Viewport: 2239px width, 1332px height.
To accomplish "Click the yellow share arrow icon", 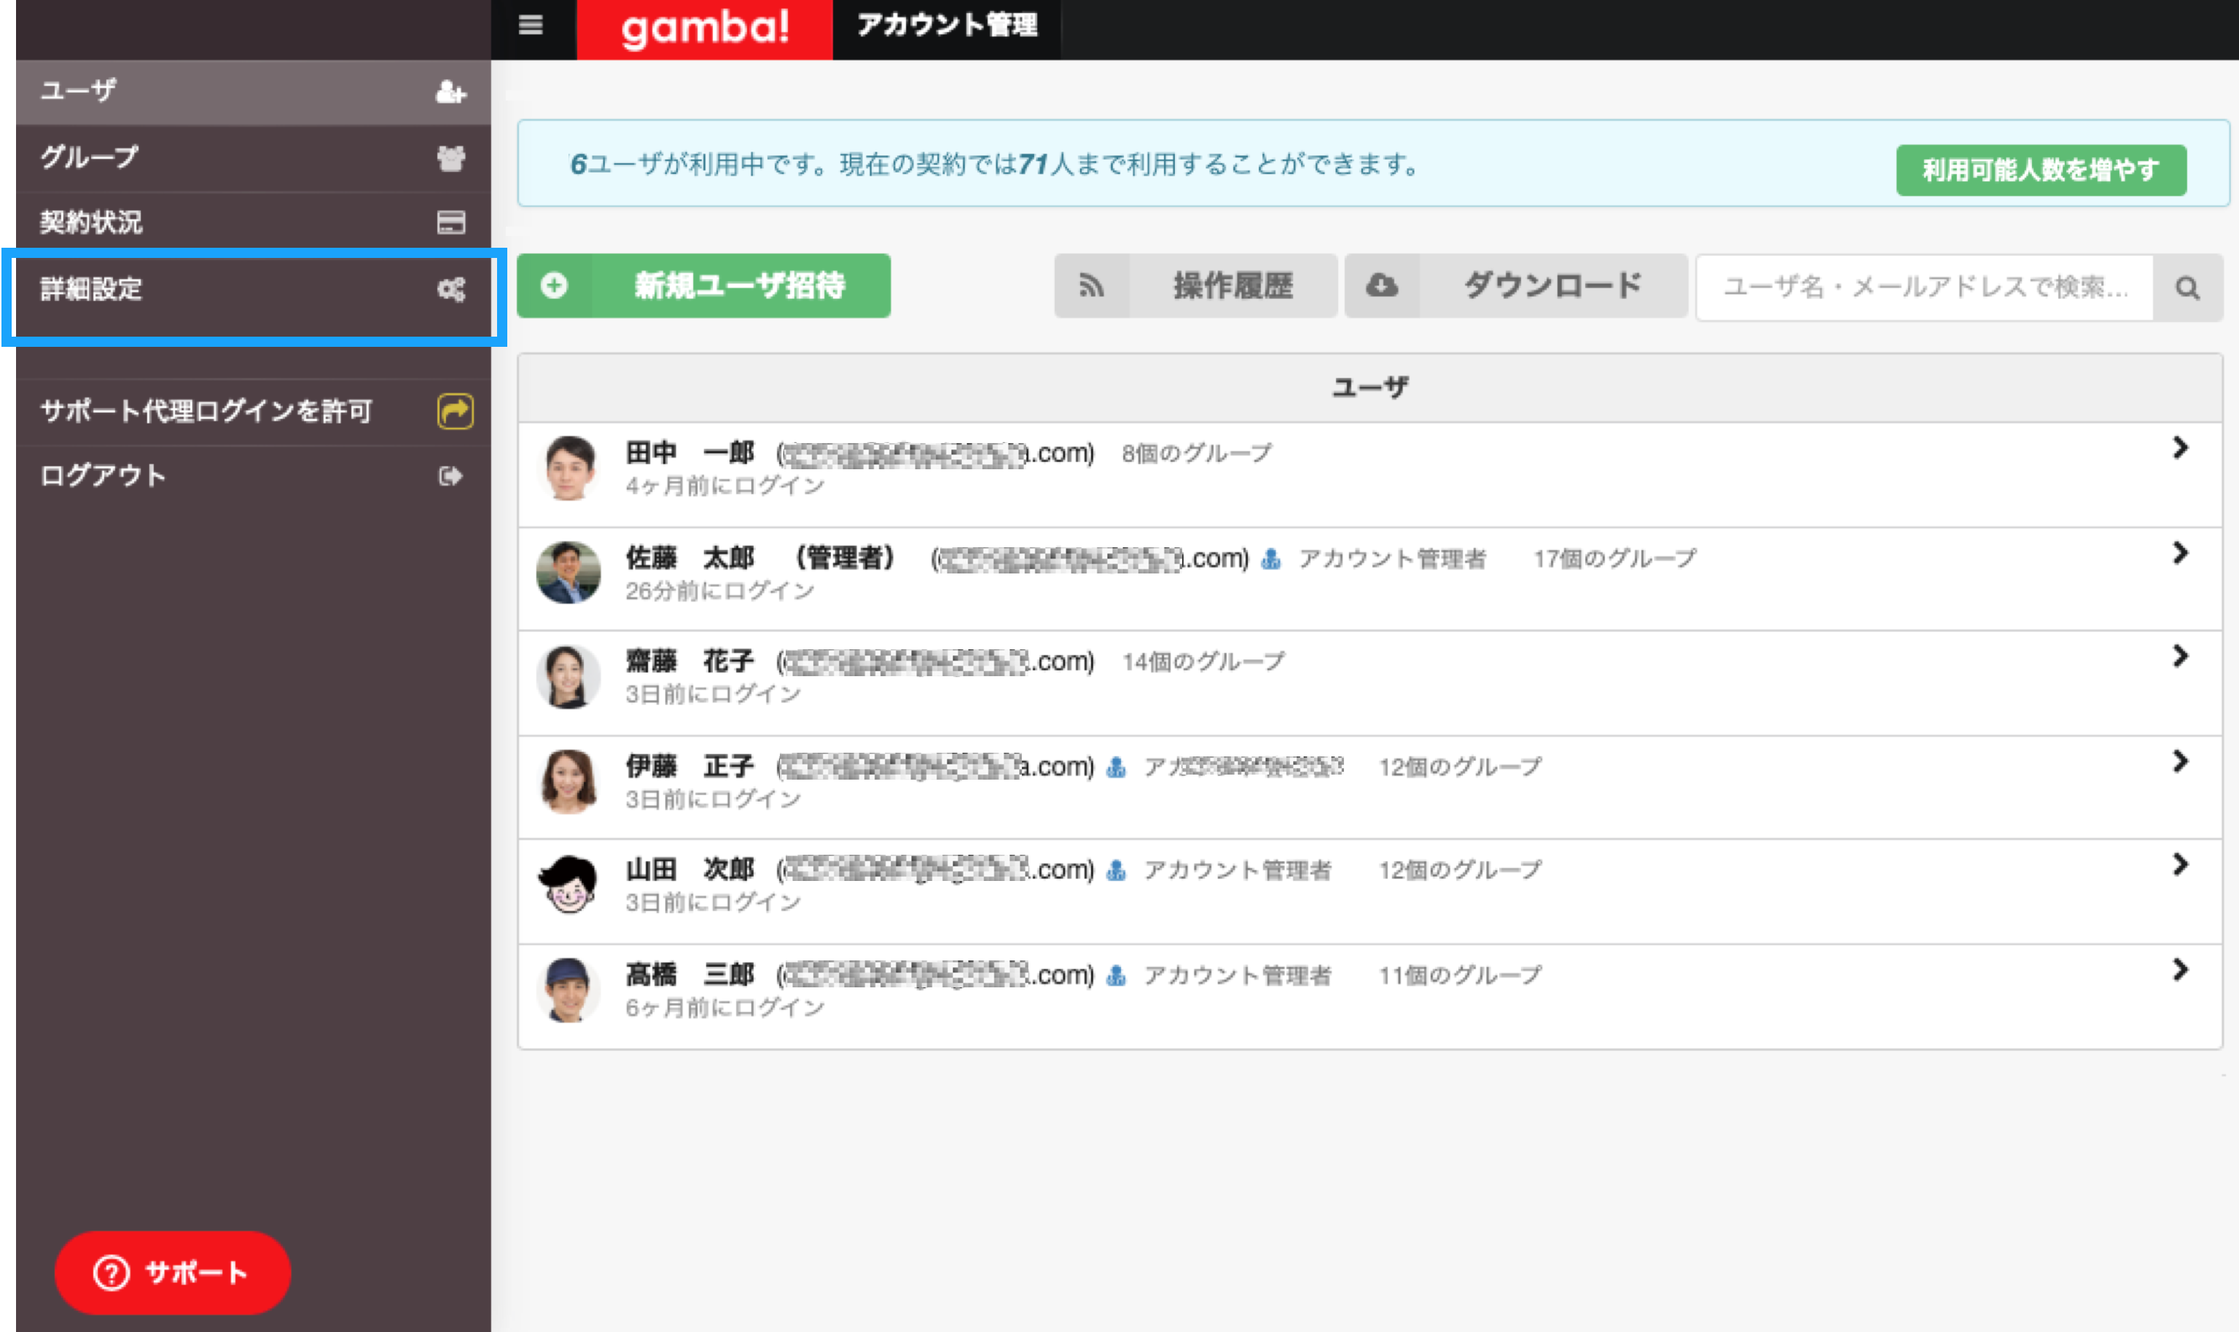I will pyautogui.click(x=456, y=411).
